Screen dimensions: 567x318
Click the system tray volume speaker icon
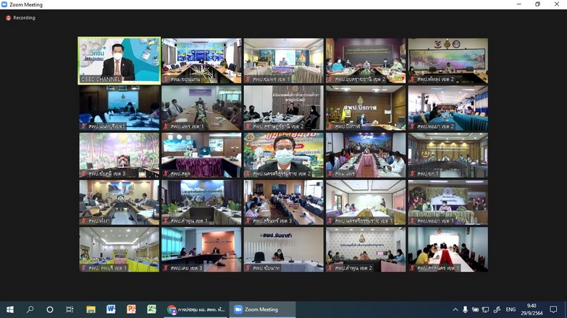(x=496, y=309)
